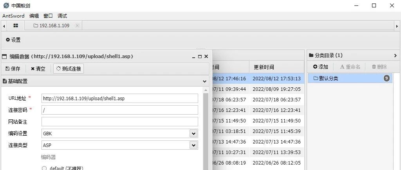
Task: Open the AntSword menu
Action: 13,16
